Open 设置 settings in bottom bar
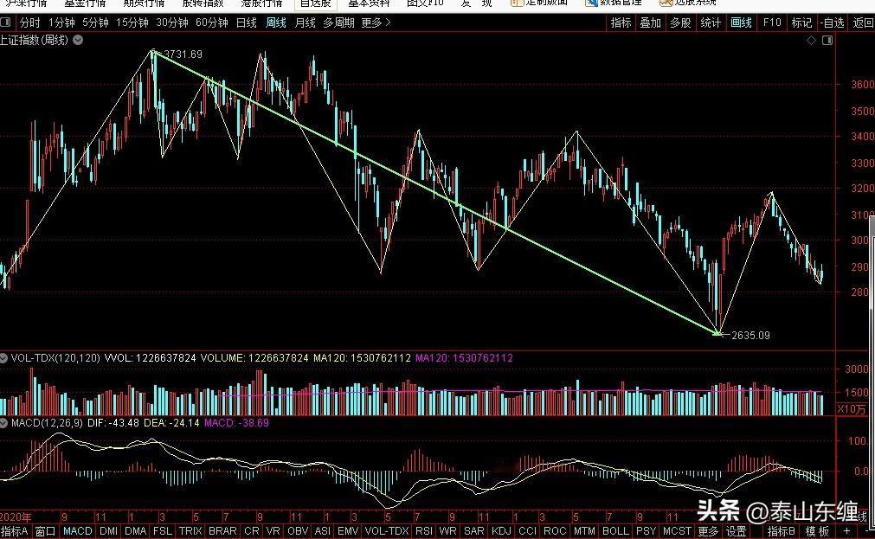This screenshot has width=875, height=539. coord(736,531)
